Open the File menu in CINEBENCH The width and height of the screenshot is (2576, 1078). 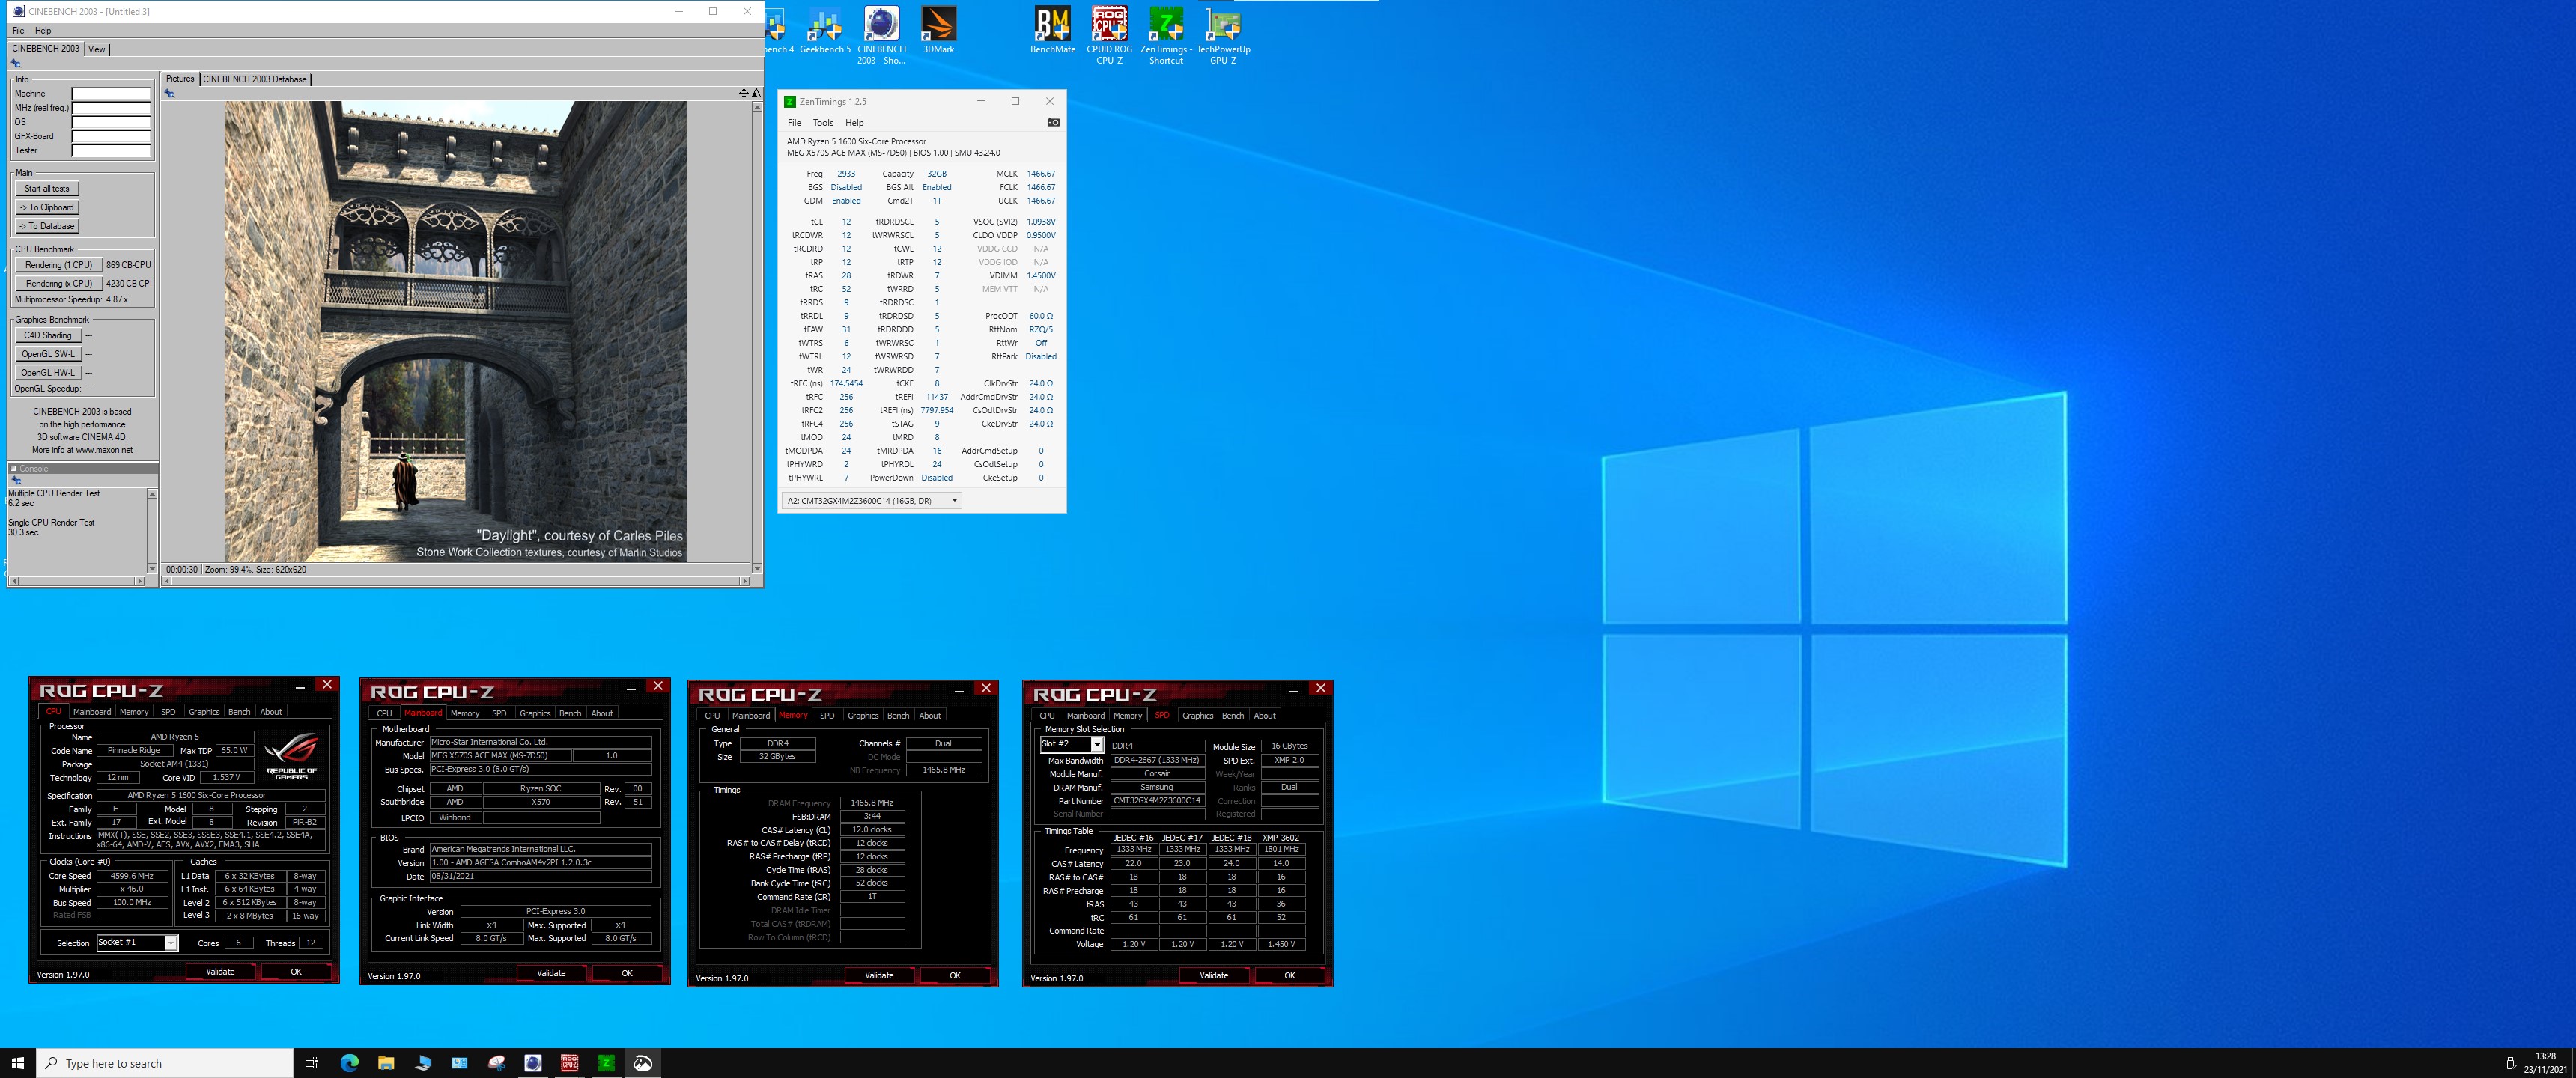click(18, 30)
